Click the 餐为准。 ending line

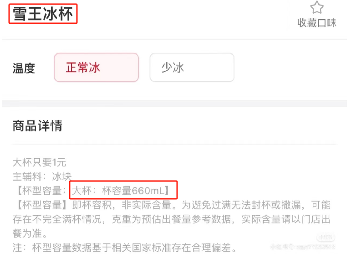click(30, 233)
